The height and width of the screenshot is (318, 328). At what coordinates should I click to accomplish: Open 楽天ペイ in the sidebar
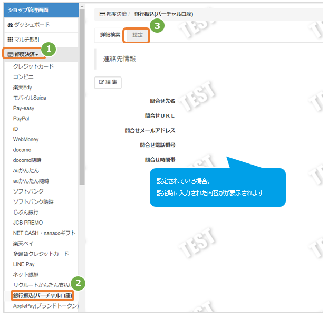pos(23,243)
